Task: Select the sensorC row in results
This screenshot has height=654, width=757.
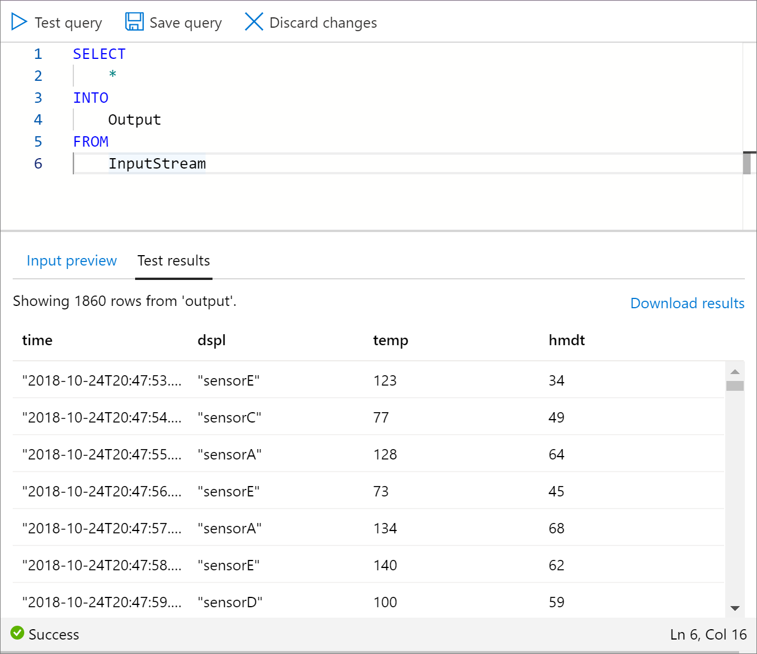Action: pyautogui.click(x=229, y=417)
